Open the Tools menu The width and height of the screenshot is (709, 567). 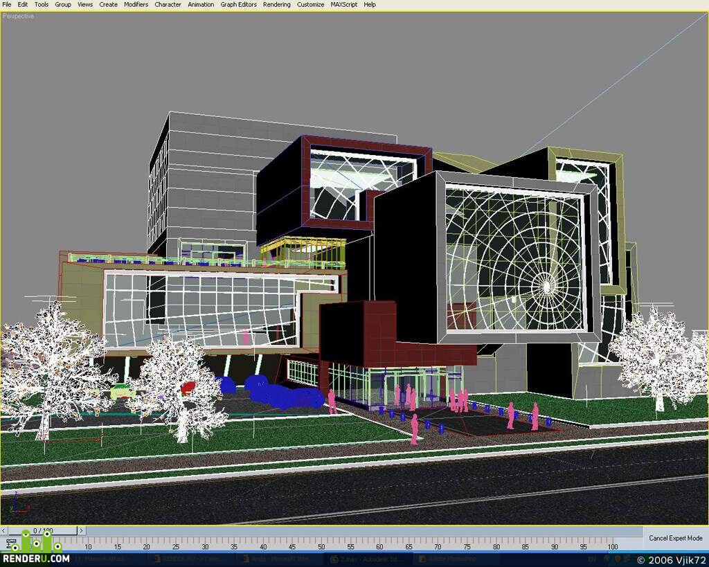tap(41, 5)
